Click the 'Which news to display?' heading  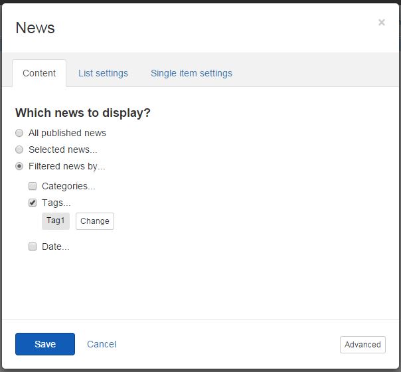coord(83,113)
